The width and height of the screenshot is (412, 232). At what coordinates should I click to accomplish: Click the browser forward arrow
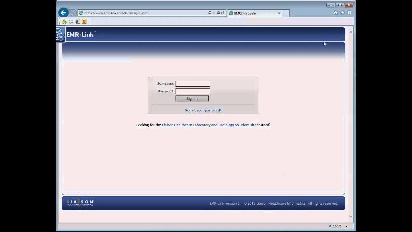pos(73,13)
